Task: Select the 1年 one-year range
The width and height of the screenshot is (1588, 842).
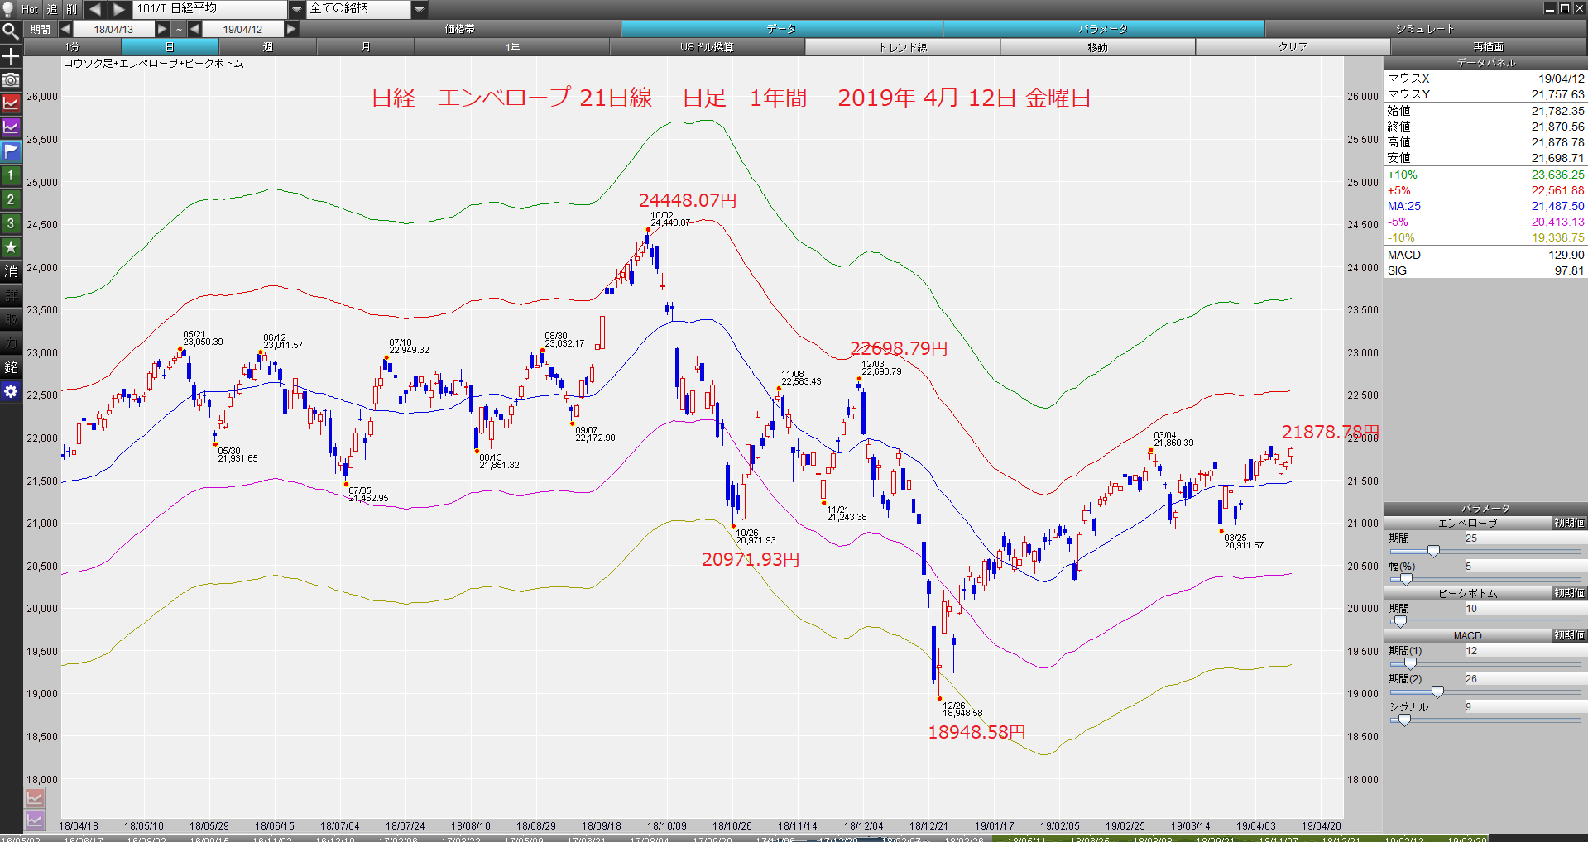Action: [512, 47]
